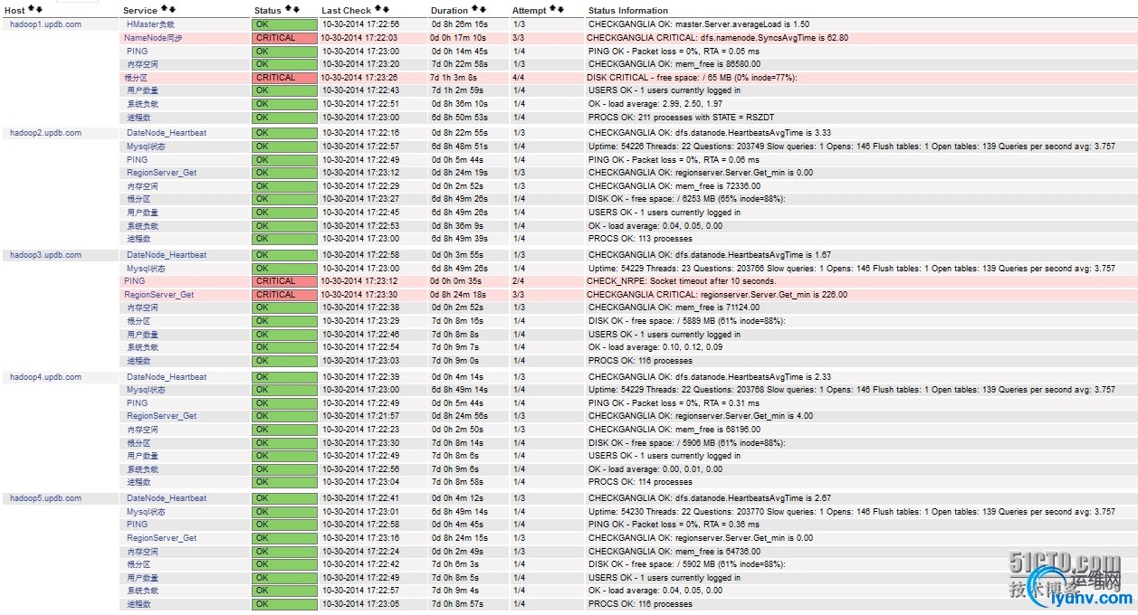Select duration value 0d 0h 0m 35s
This screenshot has width=1138, height=615.
pos(456,281)
